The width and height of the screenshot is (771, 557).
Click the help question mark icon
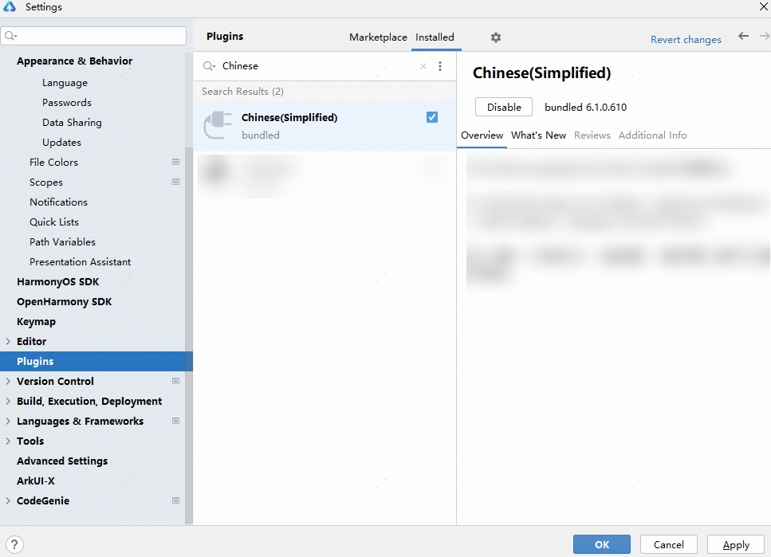(x=13, y=544)
